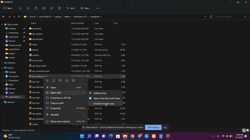Open the plugins folder in Quick access
The width and height of the screenshot is (250, 140).
[x=12, y=54]
